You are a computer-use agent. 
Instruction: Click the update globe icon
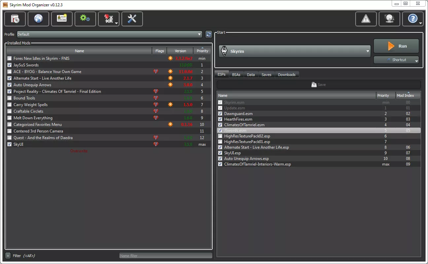click(389, 19)
